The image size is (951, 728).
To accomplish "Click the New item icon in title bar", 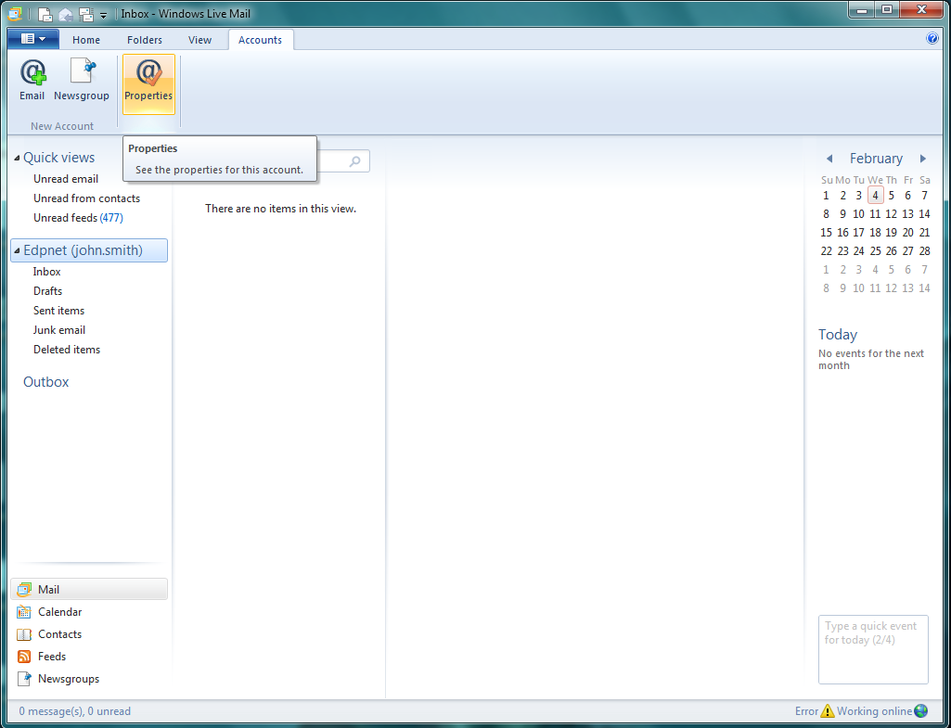I will coord(45,14).
